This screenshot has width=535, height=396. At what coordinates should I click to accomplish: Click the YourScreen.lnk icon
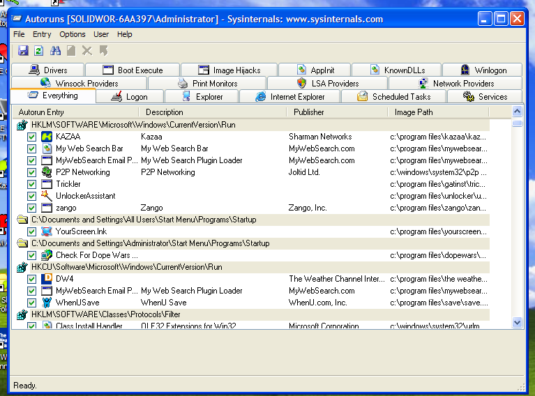click(47, 231)
